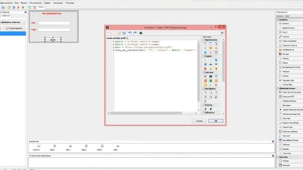Click the red circle action icon under Скрипт
The image size is (303, 170).
tap(205, 68)
